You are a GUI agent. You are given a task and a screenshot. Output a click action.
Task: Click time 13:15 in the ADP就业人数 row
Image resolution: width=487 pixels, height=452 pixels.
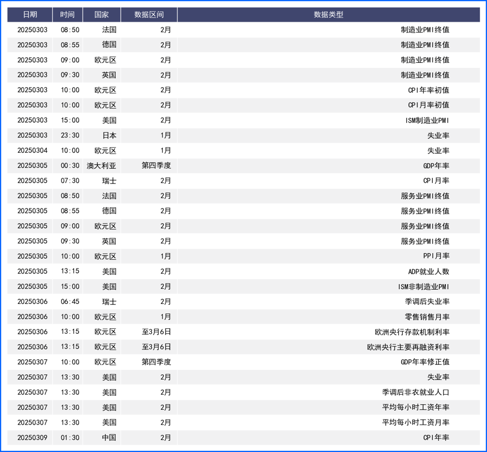(x=70, y=271)
